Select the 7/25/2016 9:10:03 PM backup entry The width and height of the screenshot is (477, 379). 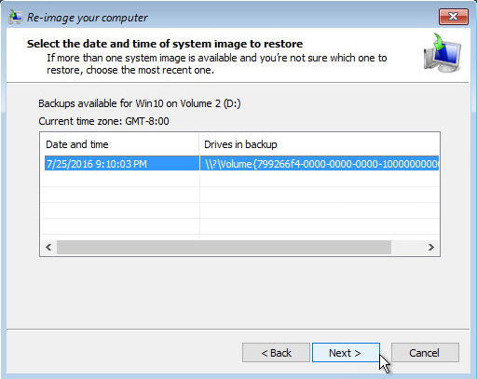click(x=122, y=164)
